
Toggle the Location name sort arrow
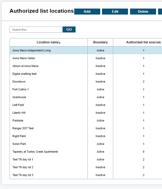[60, 43]
